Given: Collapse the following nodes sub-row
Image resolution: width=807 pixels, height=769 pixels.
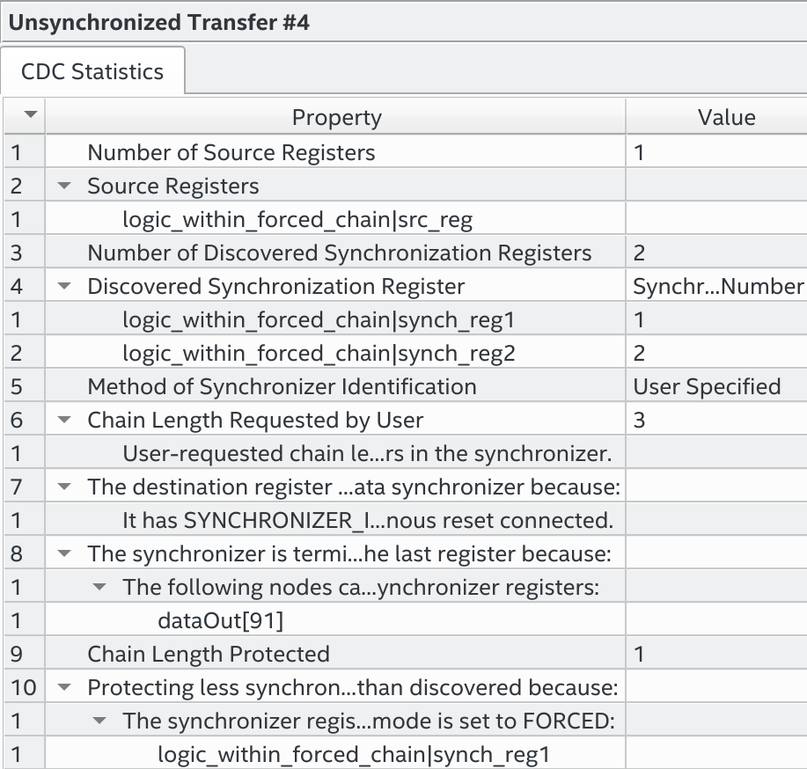Looking at the screenshot, I should pos(100,588).
